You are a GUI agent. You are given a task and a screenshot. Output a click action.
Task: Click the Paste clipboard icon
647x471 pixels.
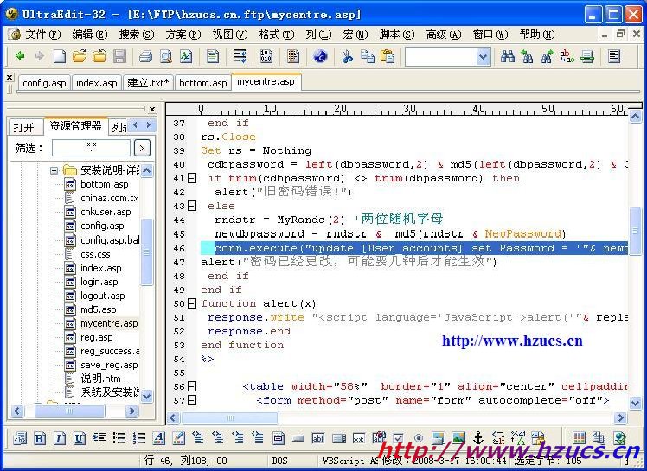pyautogui.click(x=388, y=56)
